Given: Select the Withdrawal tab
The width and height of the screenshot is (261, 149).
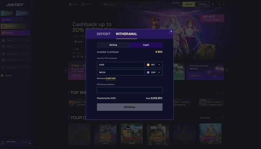Looking at the screenshot, I should [127, 34].
